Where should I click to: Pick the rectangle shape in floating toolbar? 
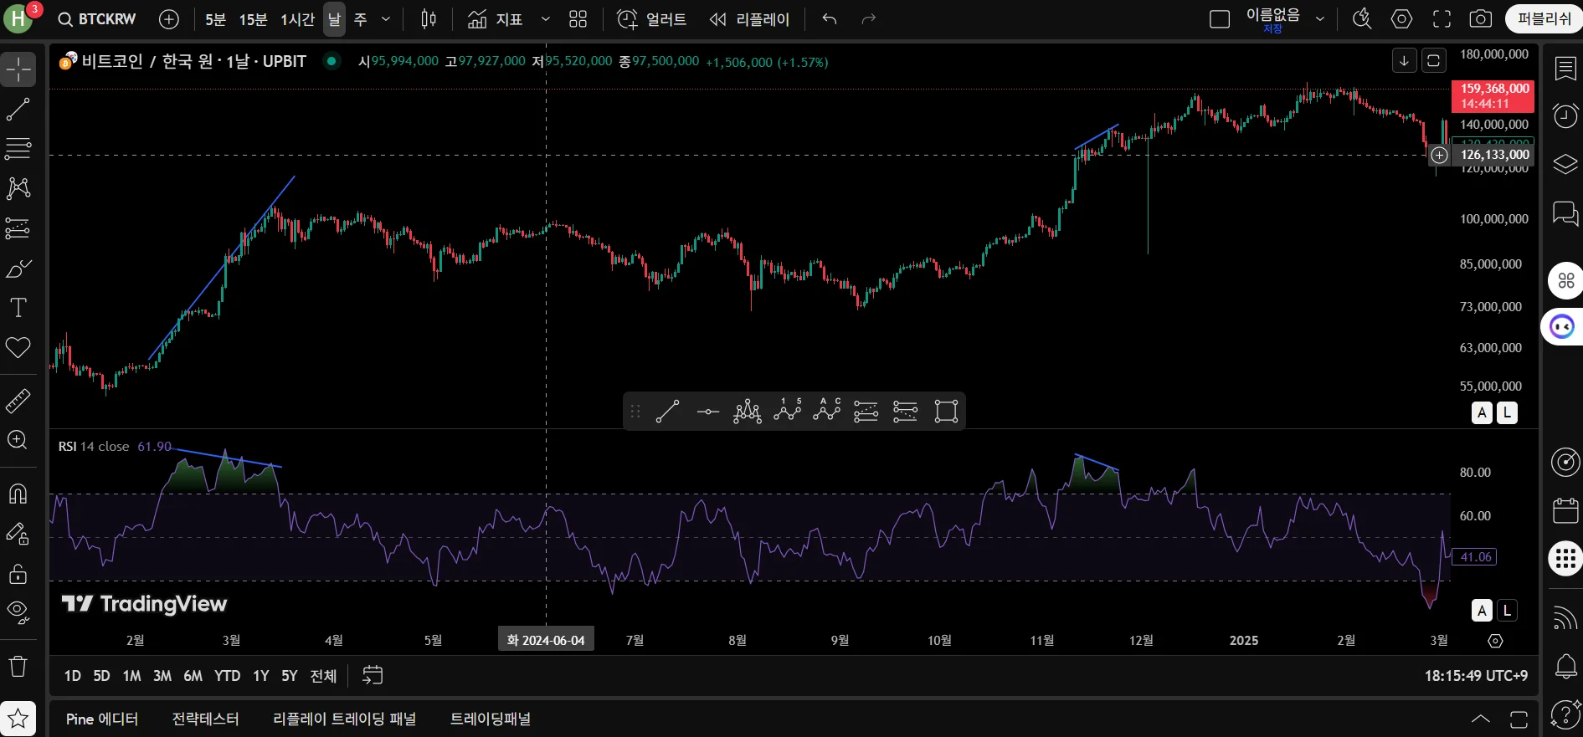click(946, 411)
